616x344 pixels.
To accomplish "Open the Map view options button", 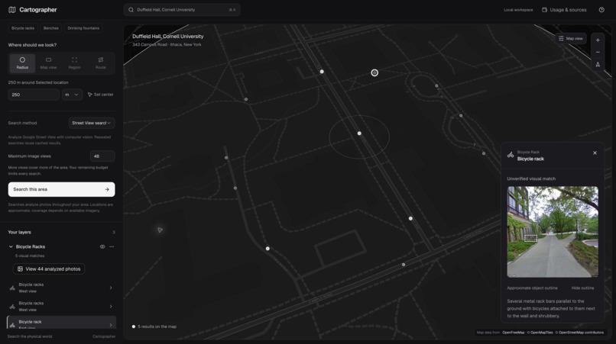I will 571,38.
